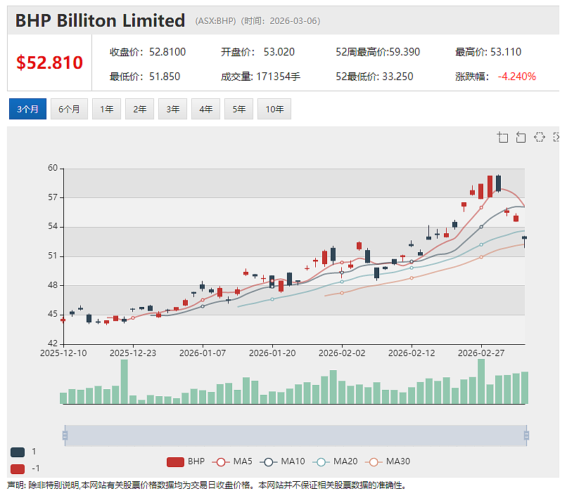The width and height of the screenshot is (567, 498).
Task: Click the x-axis label 2026-02-27
Action: (481, 353)
